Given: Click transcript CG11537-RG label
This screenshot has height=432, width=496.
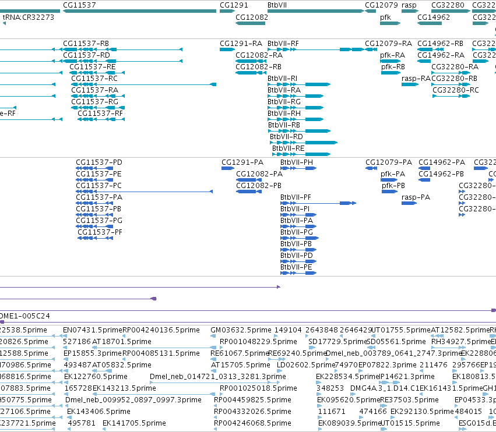Looking at the screenshot, I should (x=95, y=102).
